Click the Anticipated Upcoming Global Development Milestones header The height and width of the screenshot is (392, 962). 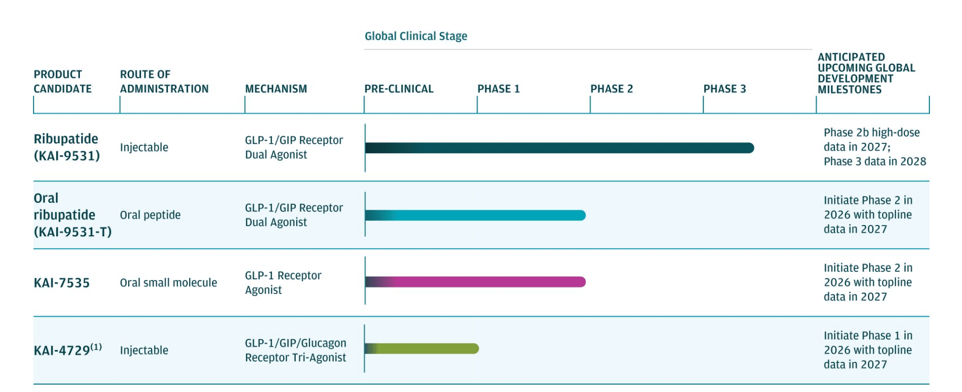(866, 73)
